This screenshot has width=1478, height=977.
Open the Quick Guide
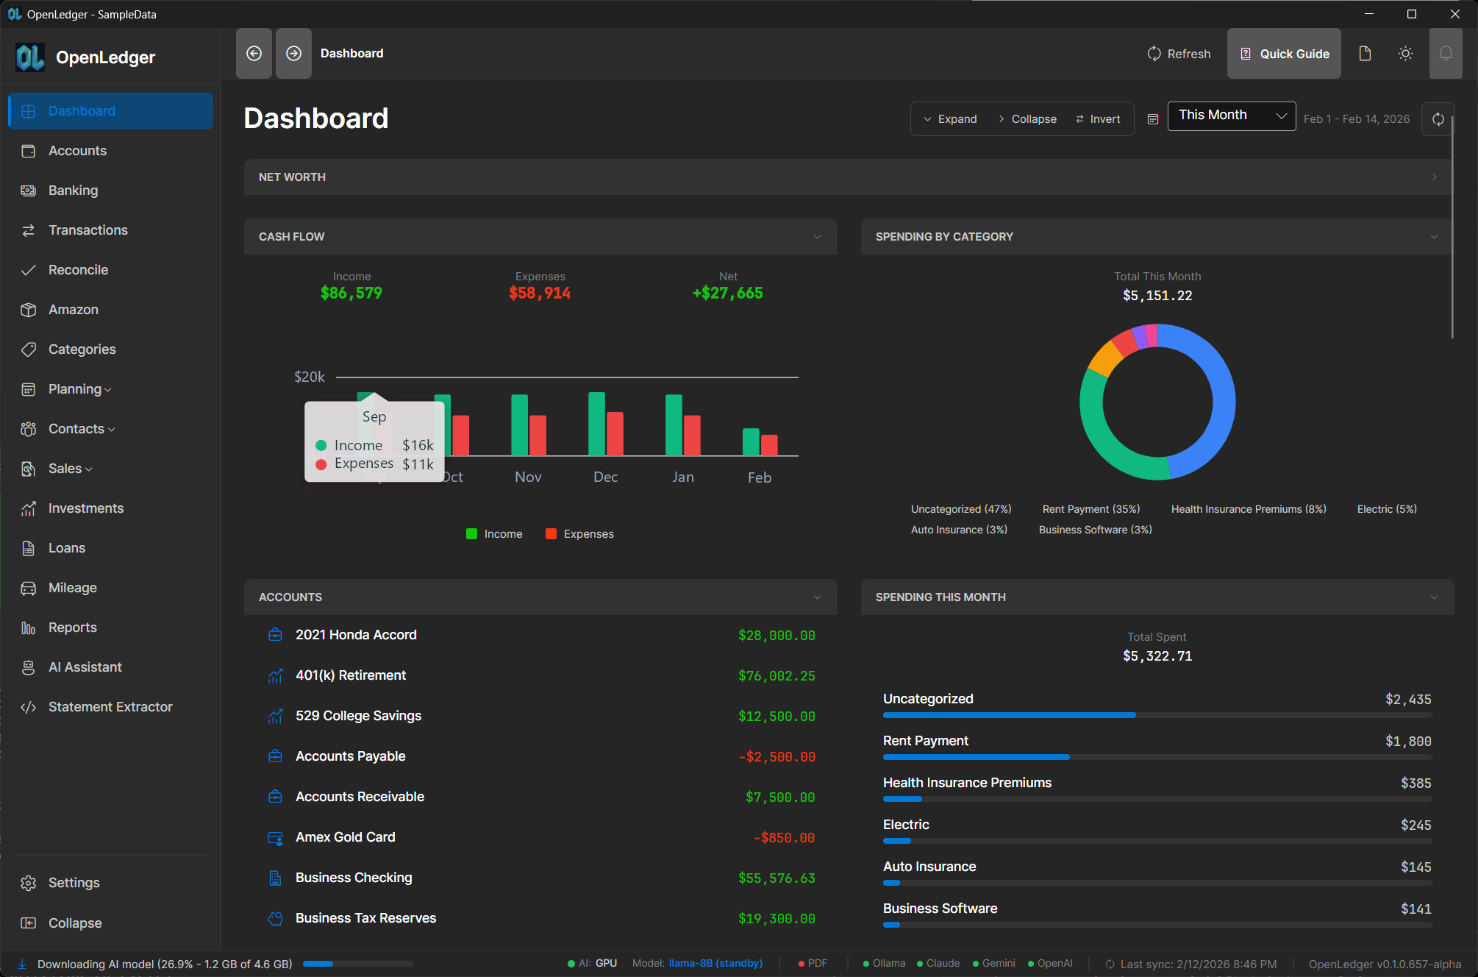tap(1284, 53)
